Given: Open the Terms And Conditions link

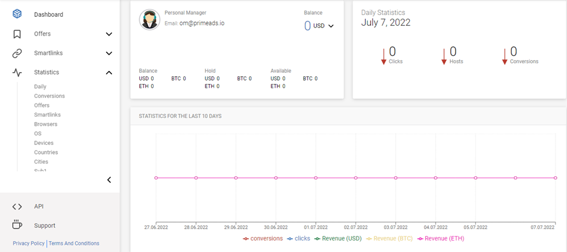Looking at the screenshot, I should pyautogui.click(x=74, y=244).
